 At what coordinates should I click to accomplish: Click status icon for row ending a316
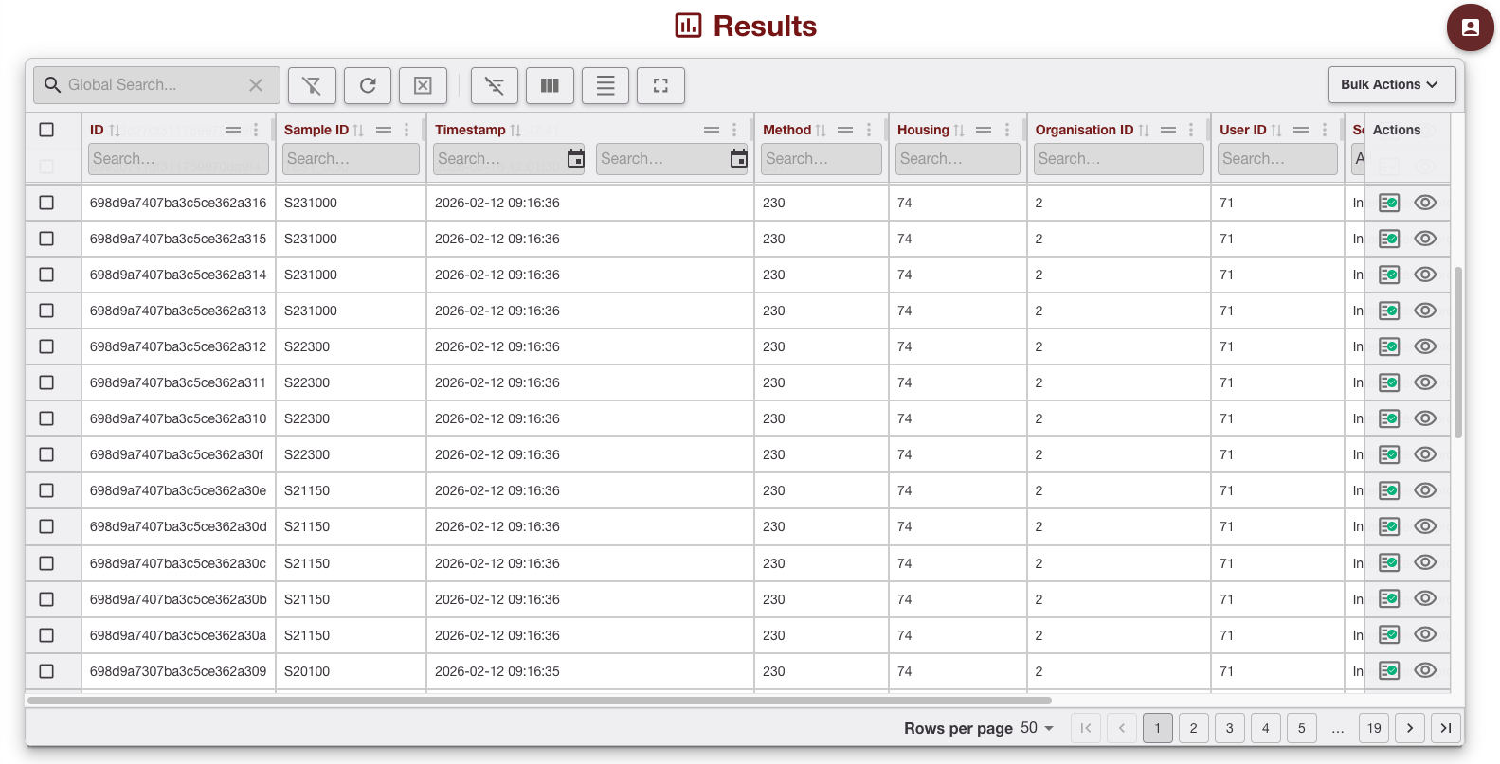pos(1389,203)
